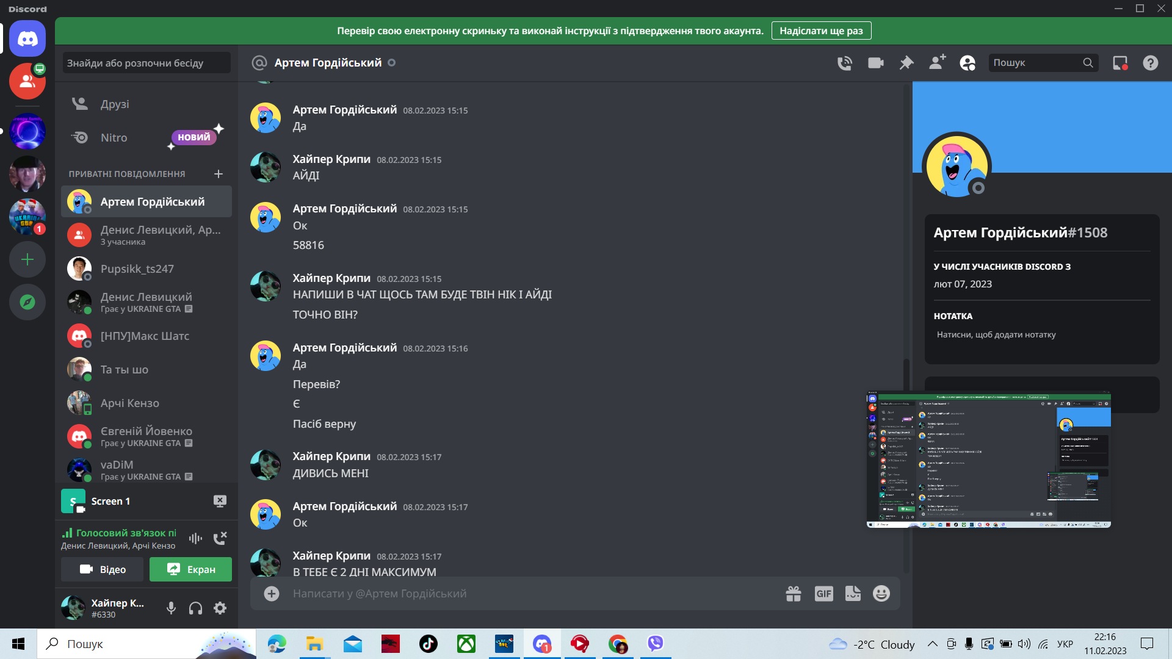
Task: Open conversation with Та ты шо
Action: tap(146, 369)
